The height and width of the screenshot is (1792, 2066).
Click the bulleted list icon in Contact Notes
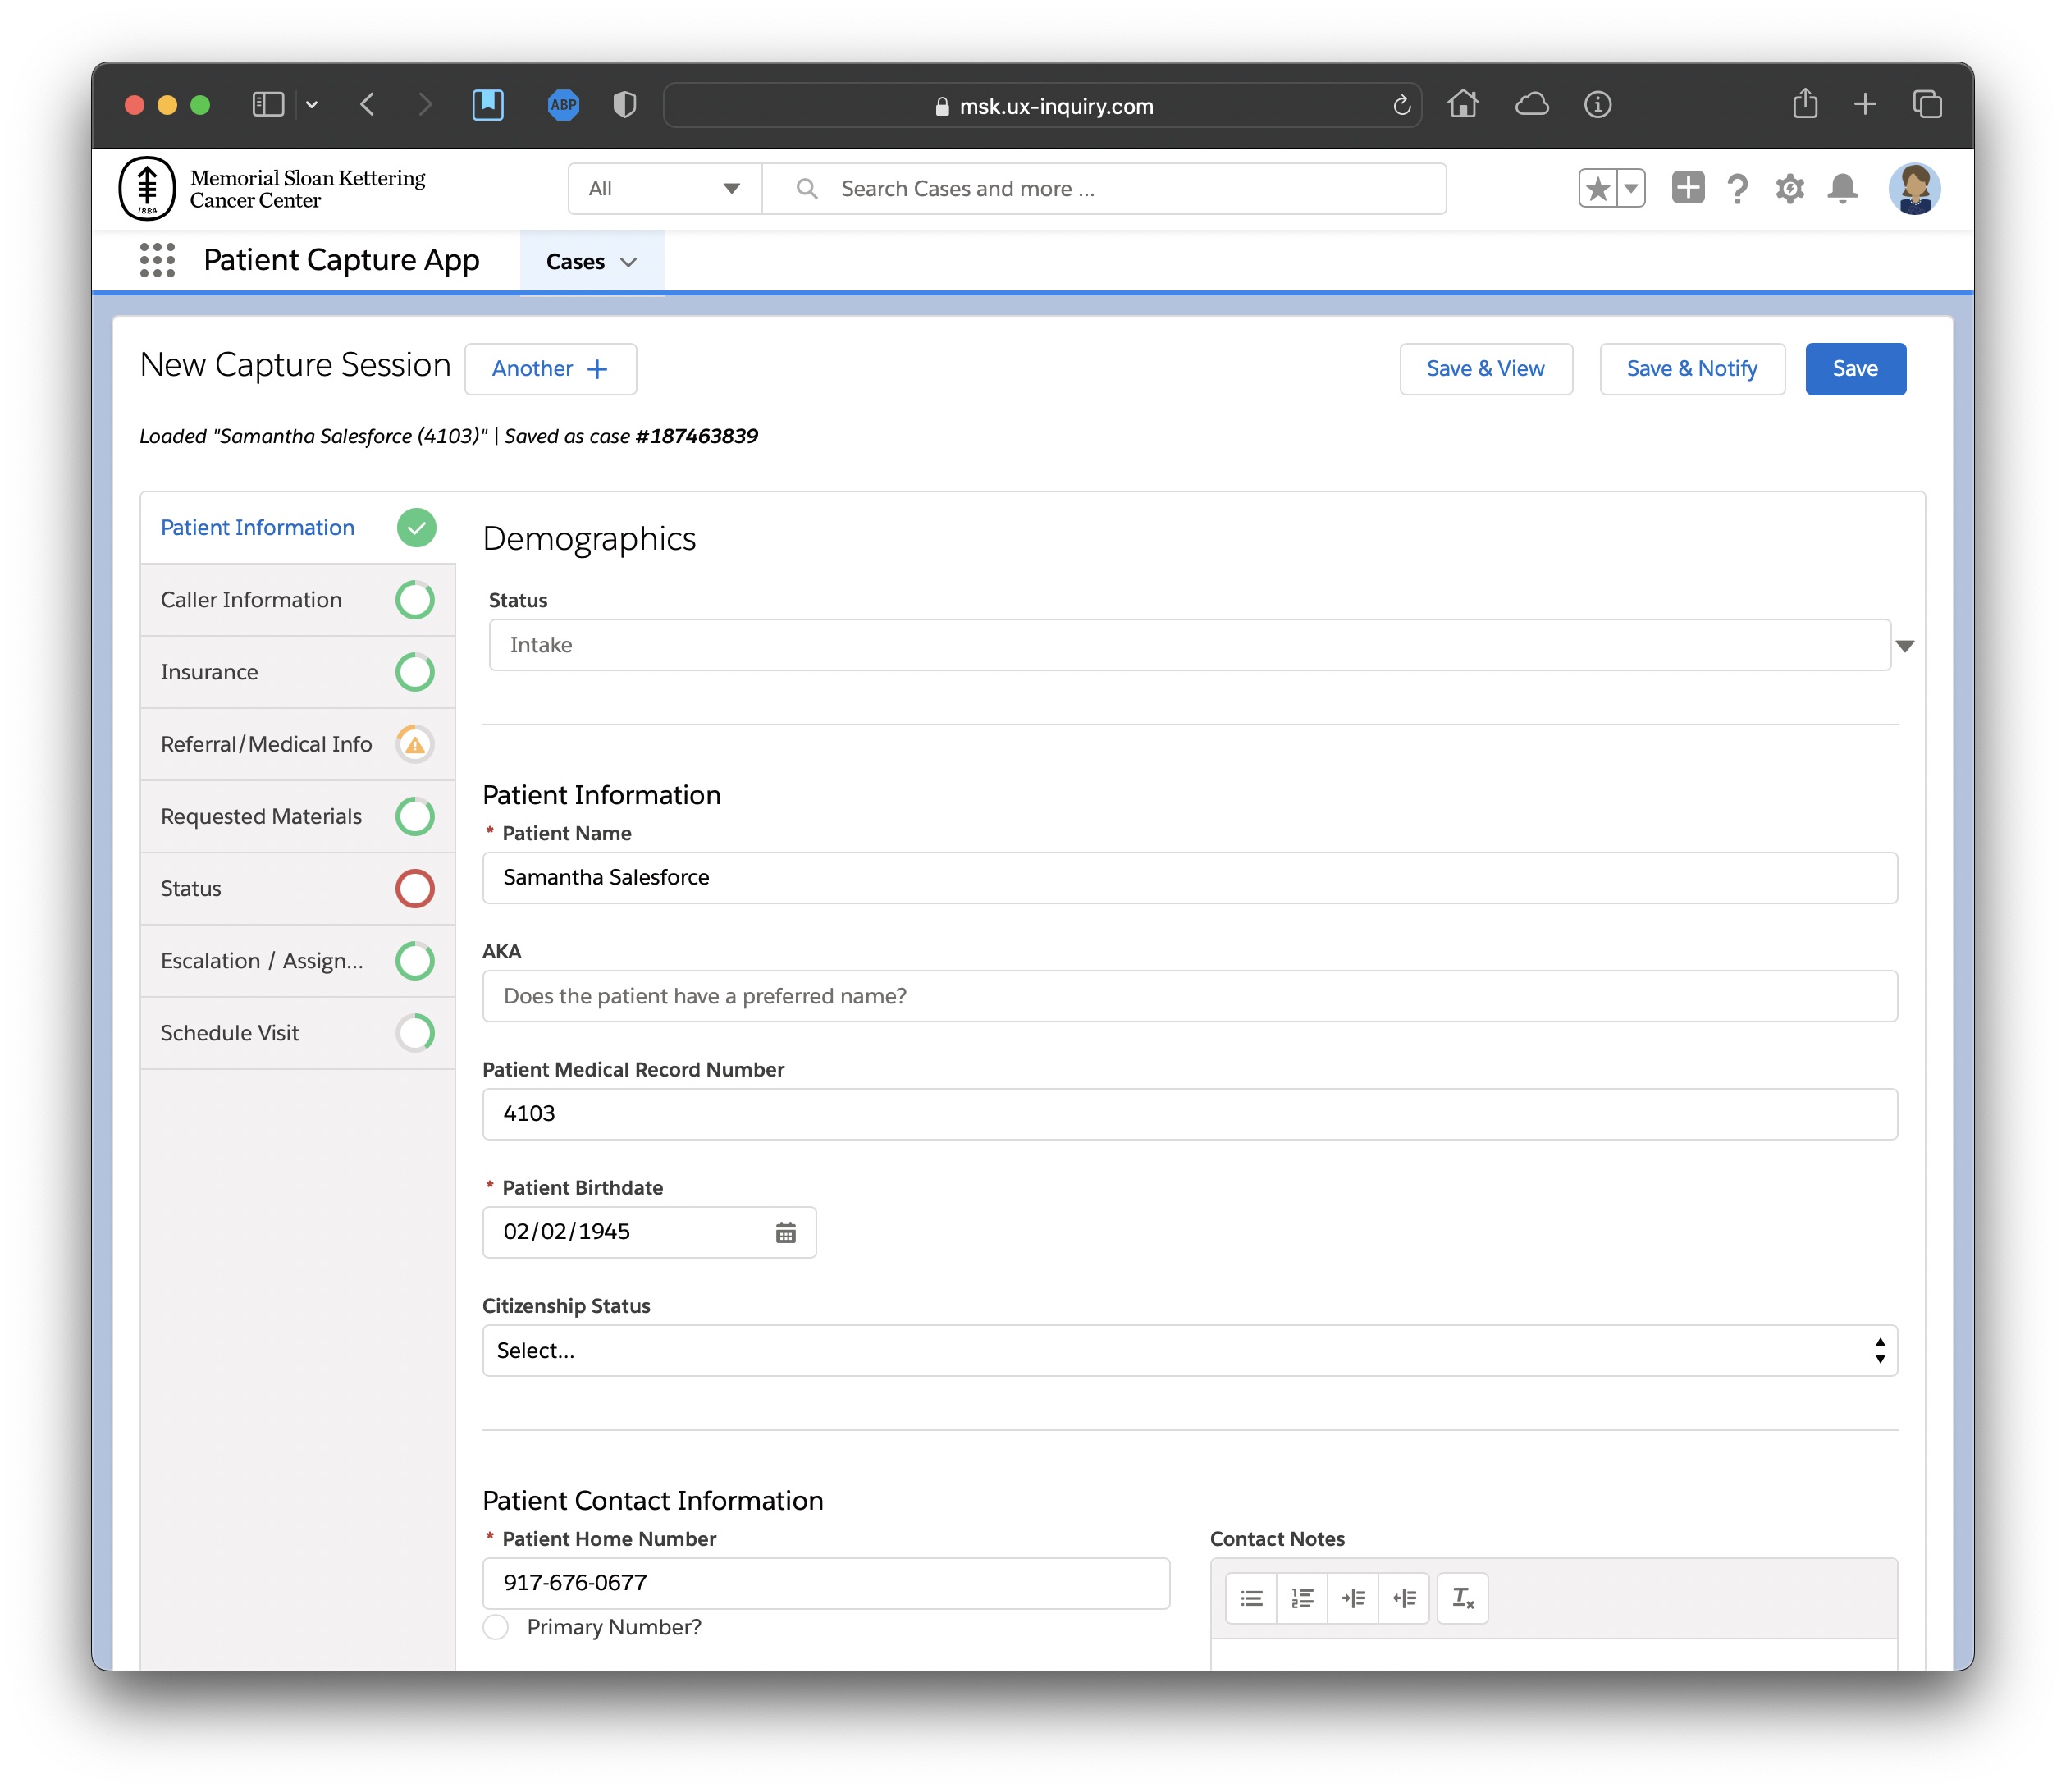point(1251,1598)
